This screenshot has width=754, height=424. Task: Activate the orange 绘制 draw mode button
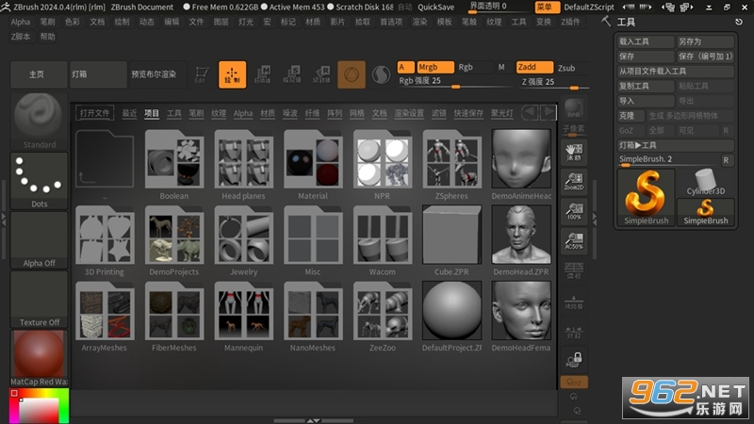(x=232, y=74)
